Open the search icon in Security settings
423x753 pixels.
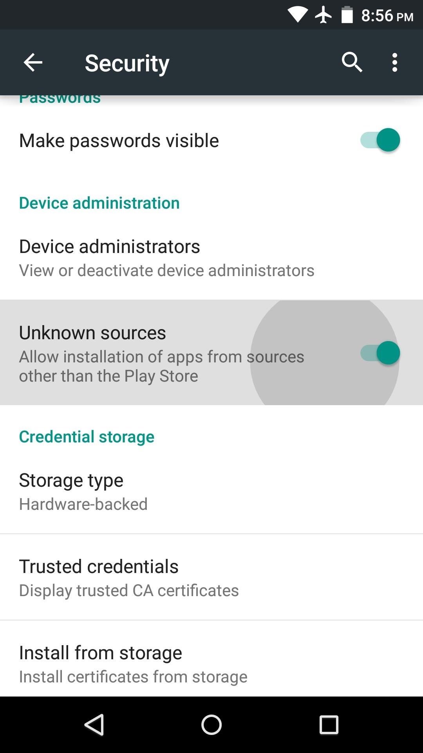point(351,62)
